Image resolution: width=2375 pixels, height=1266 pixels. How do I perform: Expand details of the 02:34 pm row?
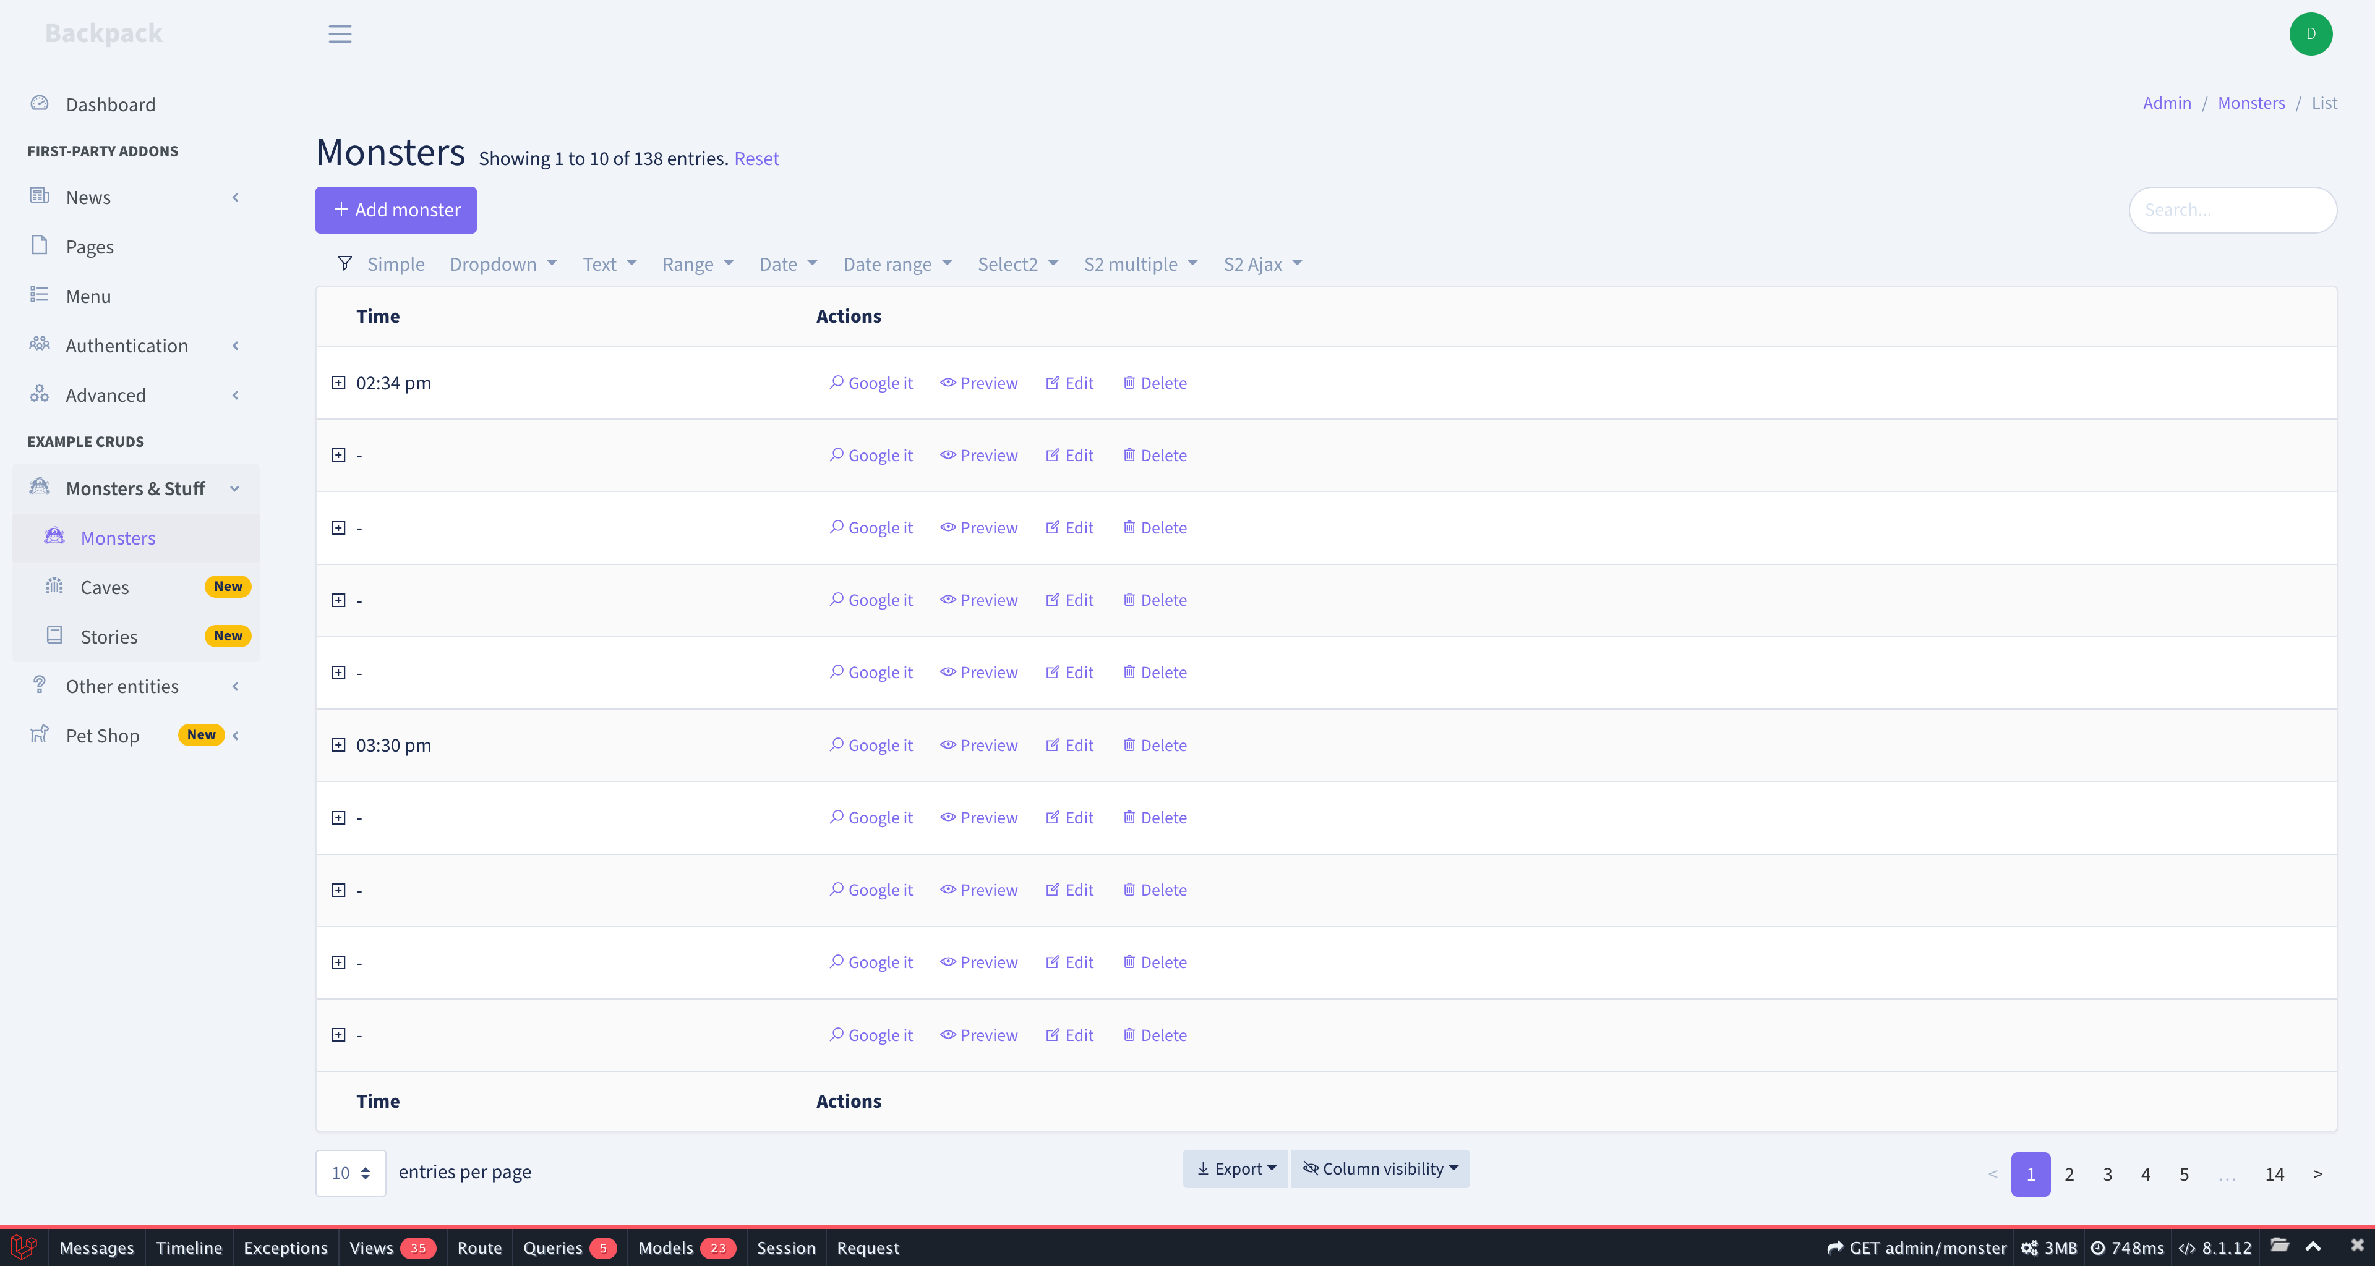338,383
